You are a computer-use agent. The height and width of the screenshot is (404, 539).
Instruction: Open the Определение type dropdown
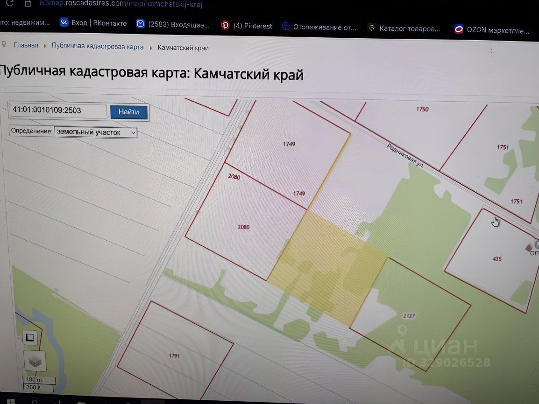[96, 132]
